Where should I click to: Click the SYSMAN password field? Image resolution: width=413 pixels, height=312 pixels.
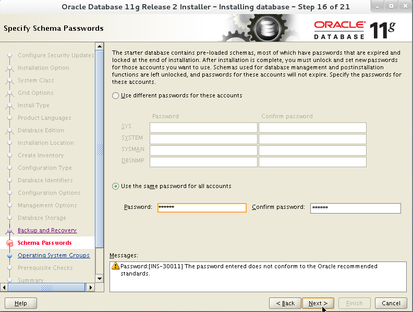[x=203, y=151]
